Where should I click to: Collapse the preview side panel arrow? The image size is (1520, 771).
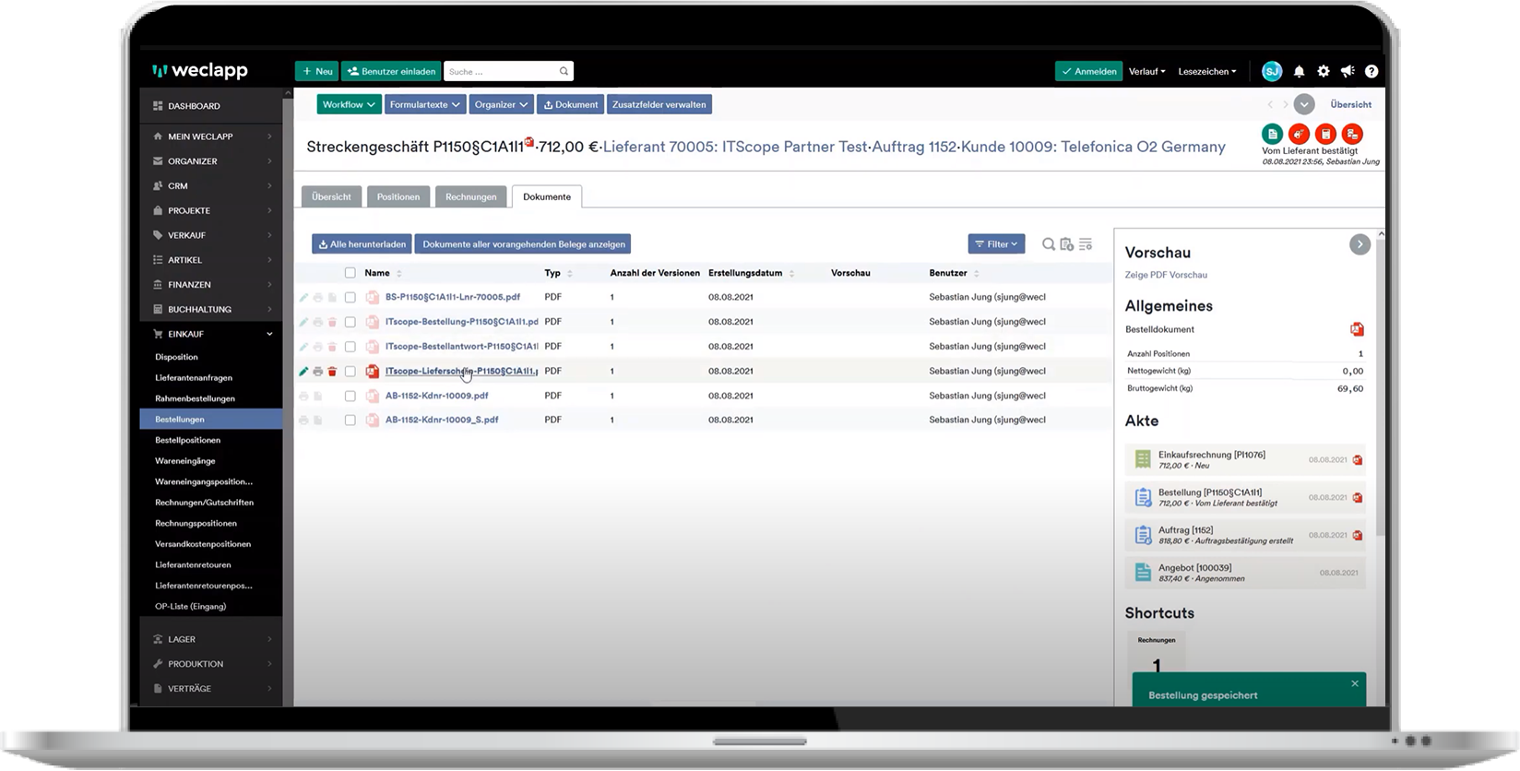(1360, 244)
